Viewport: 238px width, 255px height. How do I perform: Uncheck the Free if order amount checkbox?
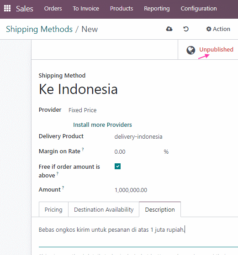117,167
